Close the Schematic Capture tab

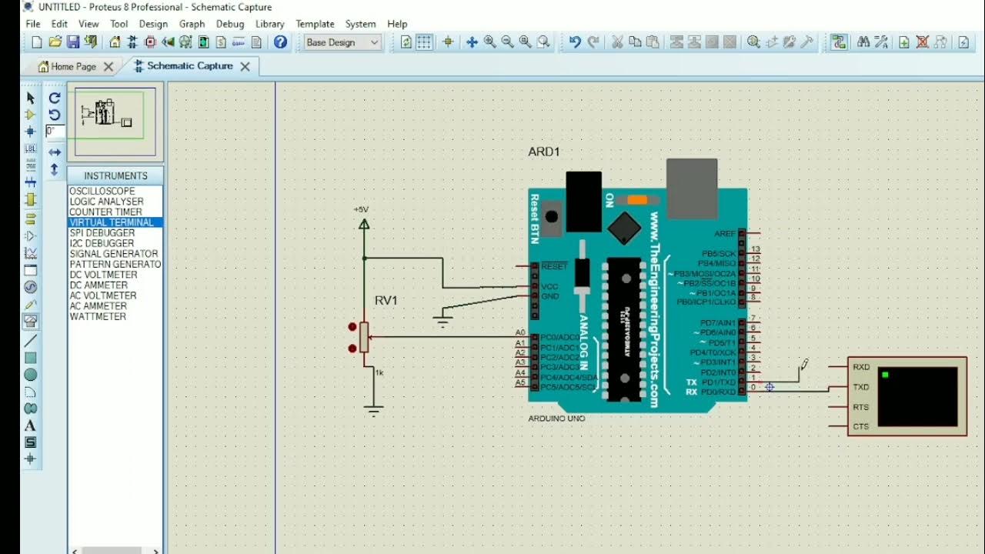click(245, 67)
